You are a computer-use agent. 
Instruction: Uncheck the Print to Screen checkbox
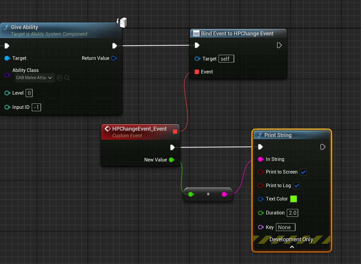click(x=303, y=172)
